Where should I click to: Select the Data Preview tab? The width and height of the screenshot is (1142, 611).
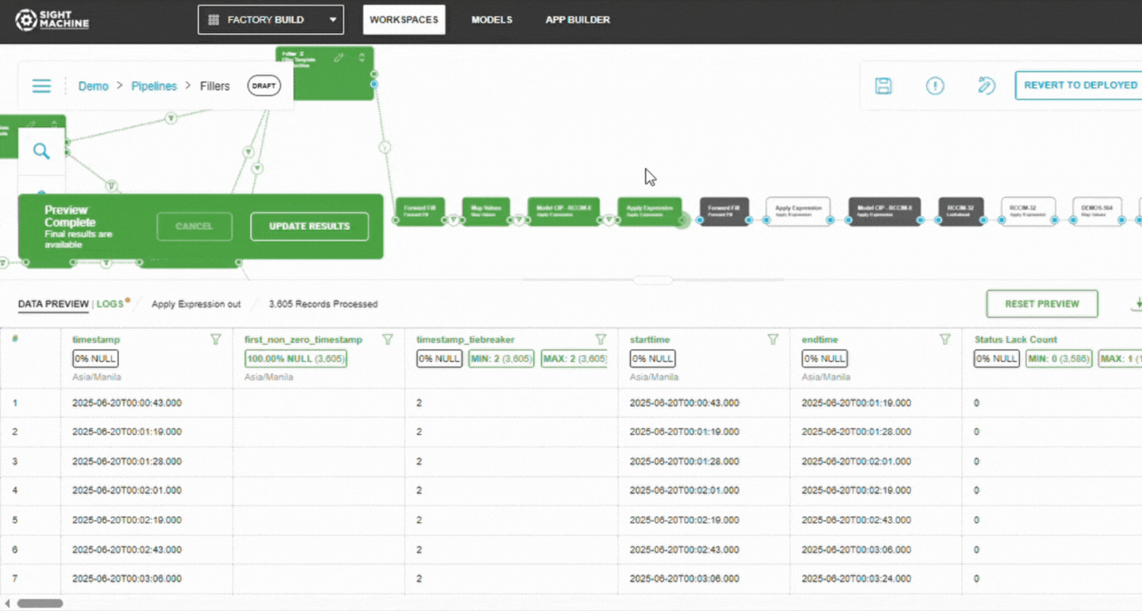(53, 304)
